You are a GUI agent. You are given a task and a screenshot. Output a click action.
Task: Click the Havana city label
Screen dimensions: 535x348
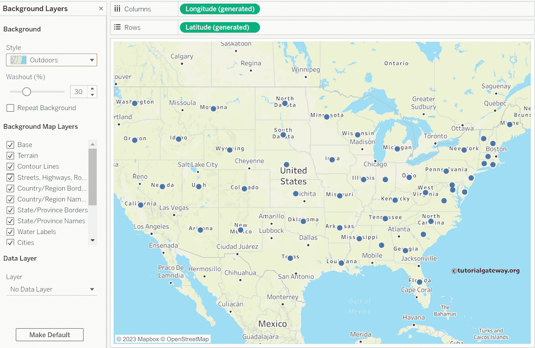point(414,317)
